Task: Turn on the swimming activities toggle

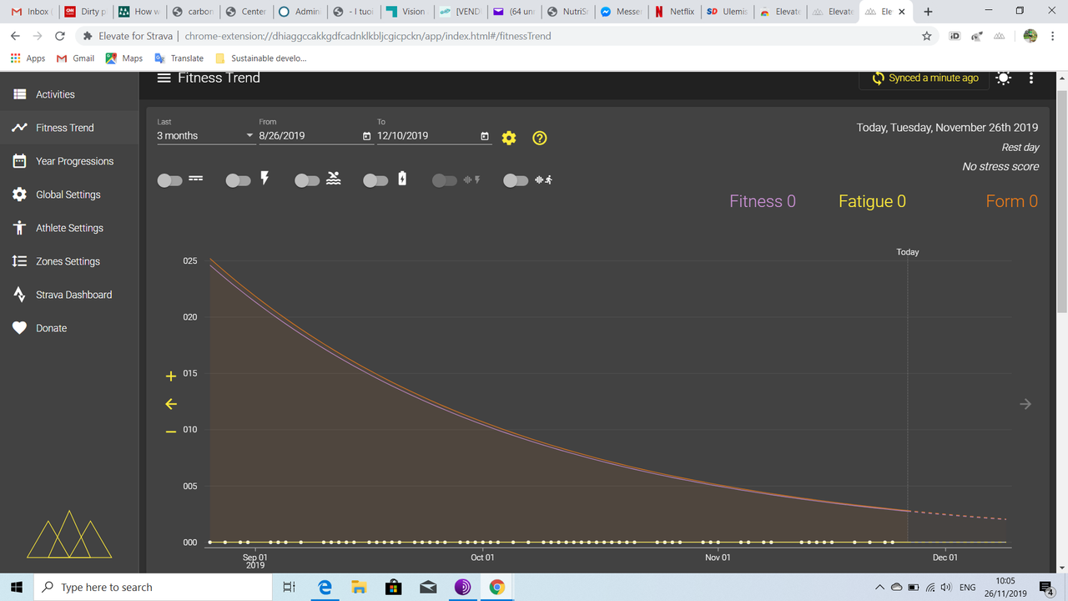Action: [x=307, y=179]
